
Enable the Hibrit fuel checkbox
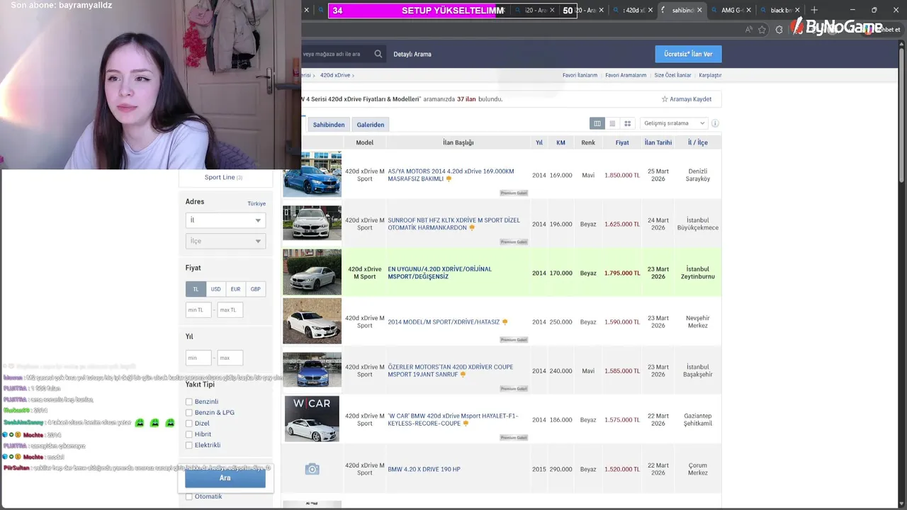pos(189,434)
